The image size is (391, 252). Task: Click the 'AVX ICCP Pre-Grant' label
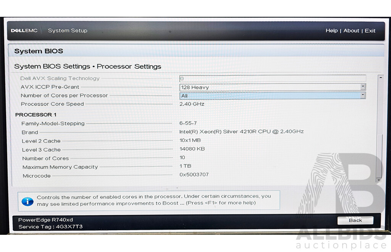tap(50, 87)
